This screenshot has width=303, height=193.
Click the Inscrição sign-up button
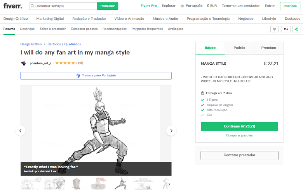(x=290, y=6)
